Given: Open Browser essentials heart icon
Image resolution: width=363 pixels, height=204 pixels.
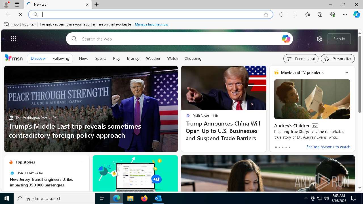Looking at the screenshot, I should click(332, 14).
